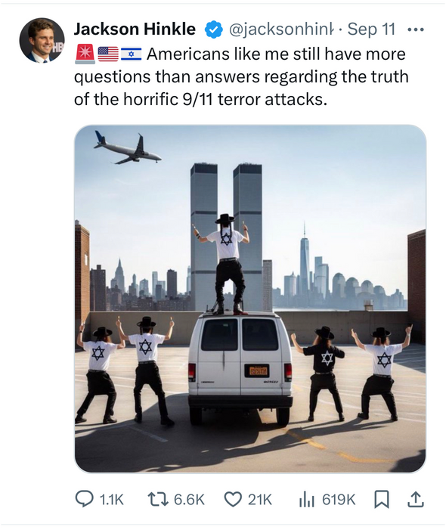The width and height of the screenshot is (446, 530).
Task: Click the 619K views count
Action: [x=339, y=500]
